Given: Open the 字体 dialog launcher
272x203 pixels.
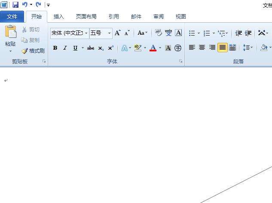Looking at the screenshot, I should pyautogui.click(x=180, y=61).
